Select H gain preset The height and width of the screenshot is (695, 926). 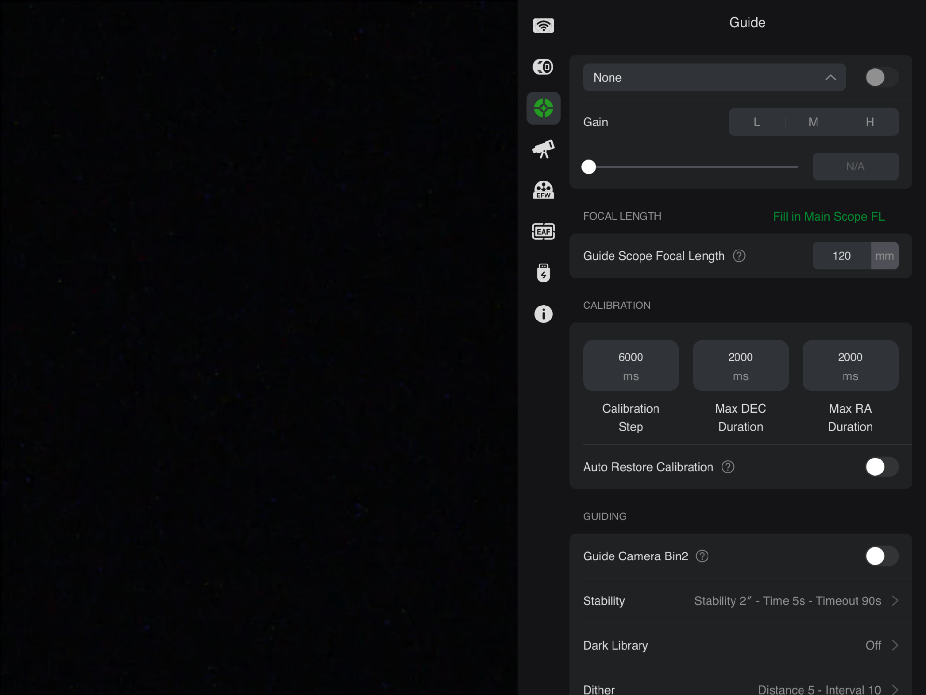click(x=870, y=122)
